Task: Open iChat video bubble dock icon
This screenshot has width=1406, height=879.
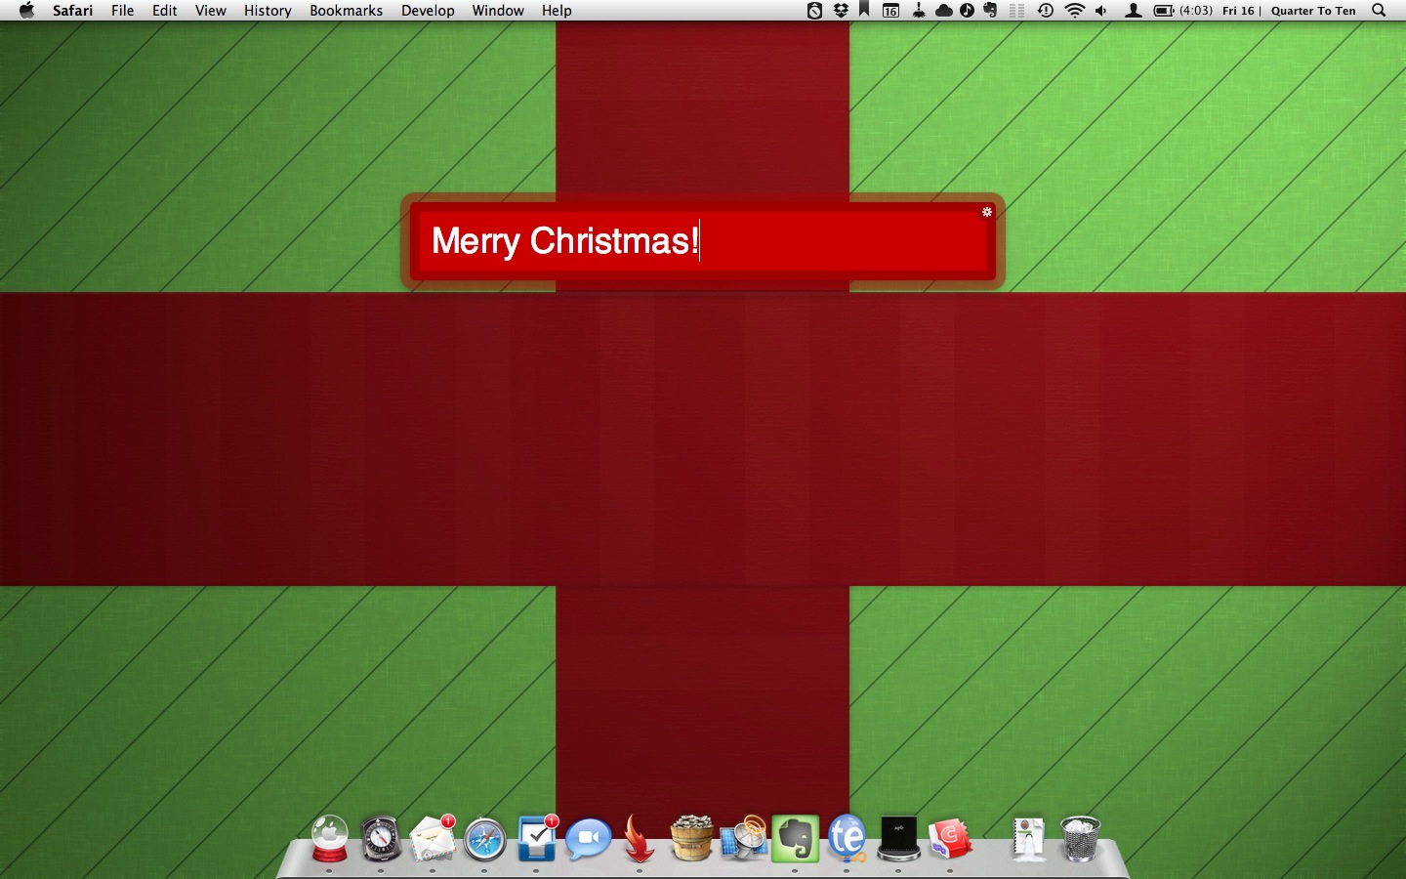Action: coord(588,840)
